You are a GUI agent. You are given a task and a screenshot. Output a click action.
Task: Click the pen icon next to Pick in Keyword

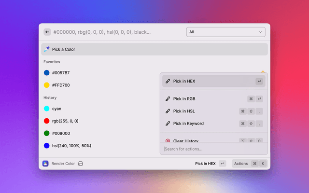(168, 124)
